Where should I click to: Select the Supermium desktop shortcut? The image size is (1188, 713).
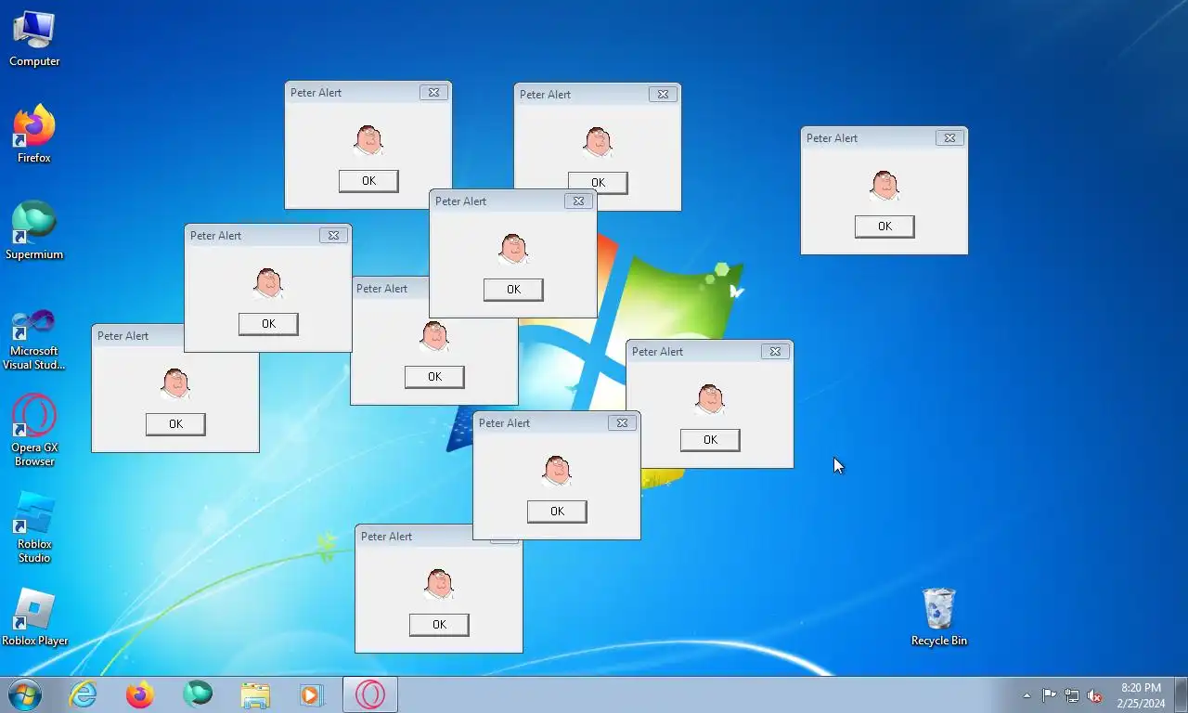point(34,230)
